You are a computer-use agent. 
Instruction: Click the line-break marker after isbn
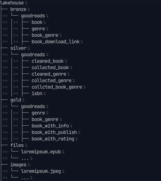pyautogui.click(x=44, y=94)
